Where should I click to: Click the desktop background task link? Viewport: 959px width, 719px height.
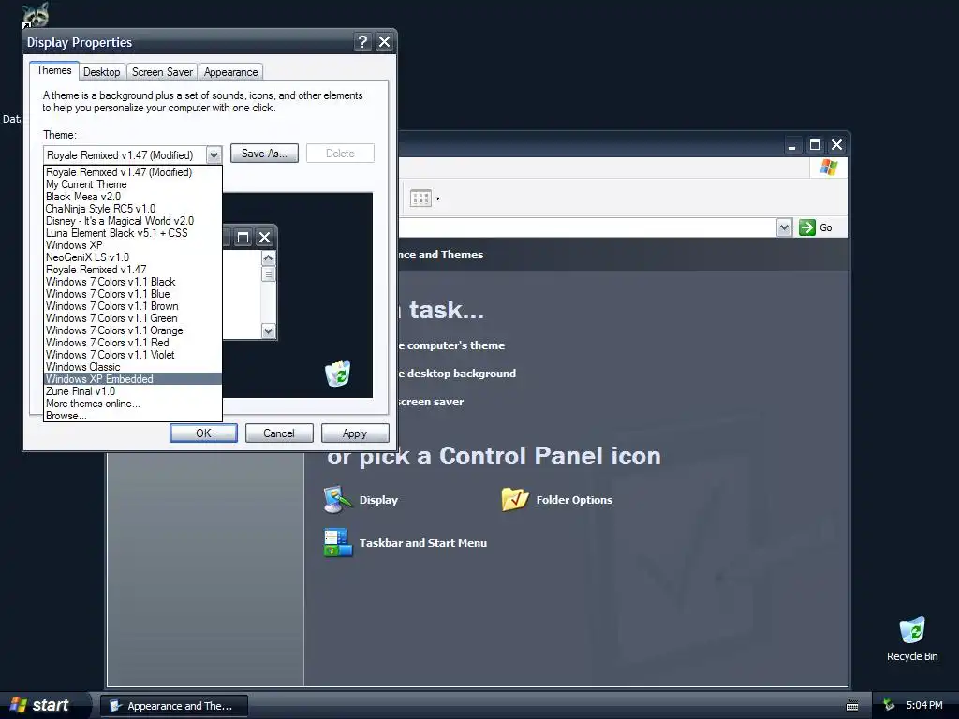click(x=457, y=374)
